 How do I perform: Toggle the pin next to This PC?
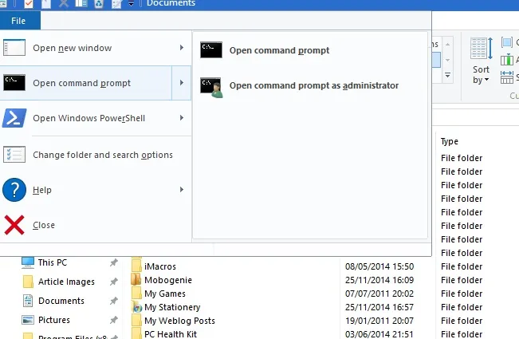(x=113, y=262)
